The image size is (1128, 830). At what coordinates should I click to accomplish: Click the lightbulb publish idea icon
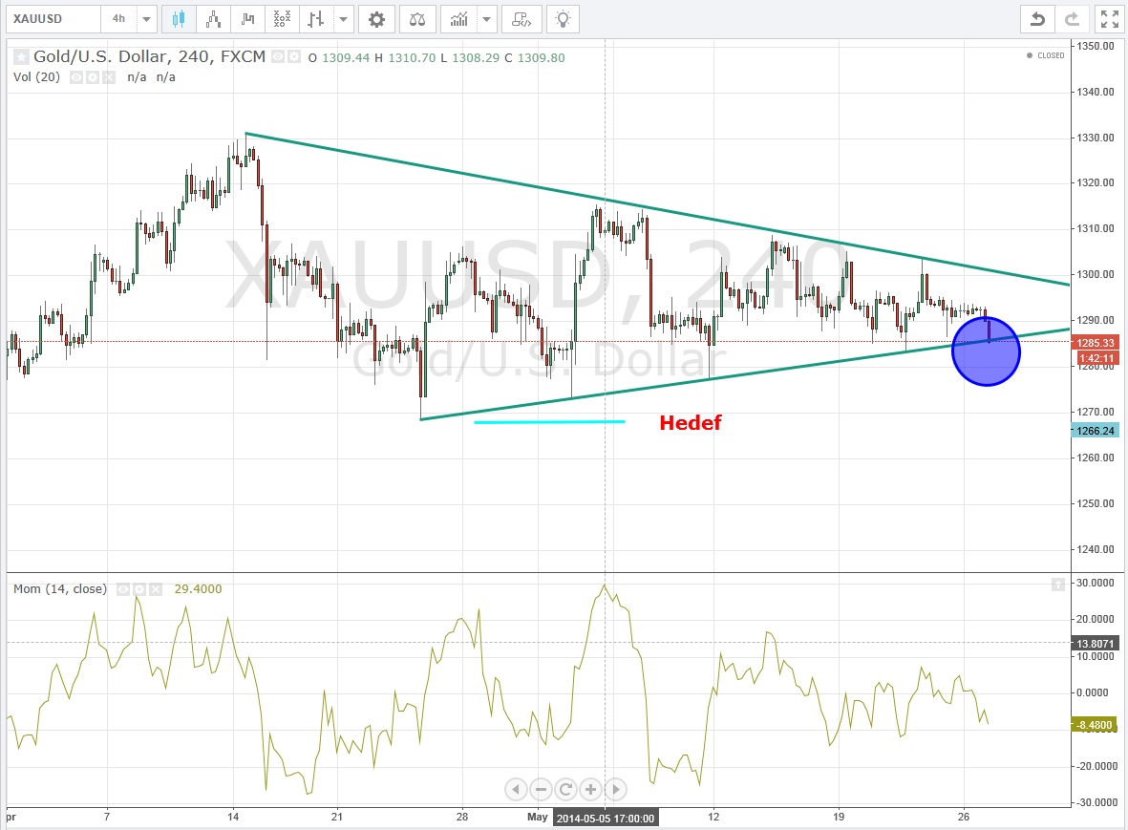564,19
